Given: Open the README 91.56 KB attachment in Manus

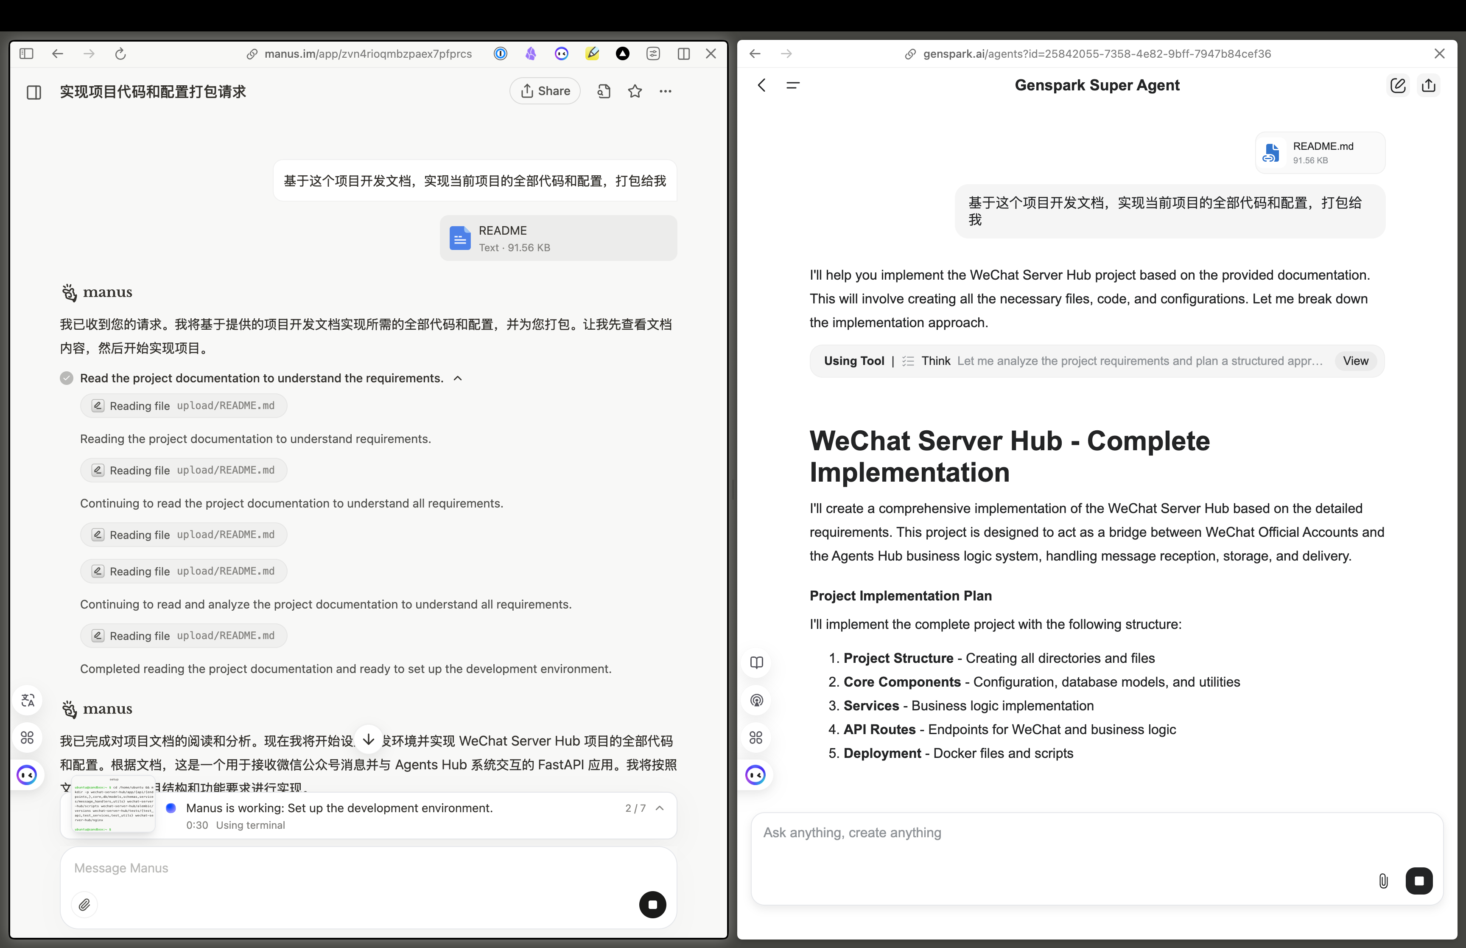Looking at the screenshot, I should [x=558, y=238].
